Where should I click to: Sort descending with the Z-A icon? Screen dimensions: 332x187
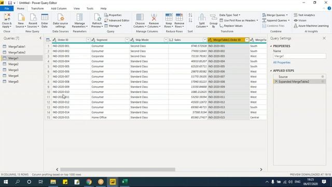(x=190, y=20)
